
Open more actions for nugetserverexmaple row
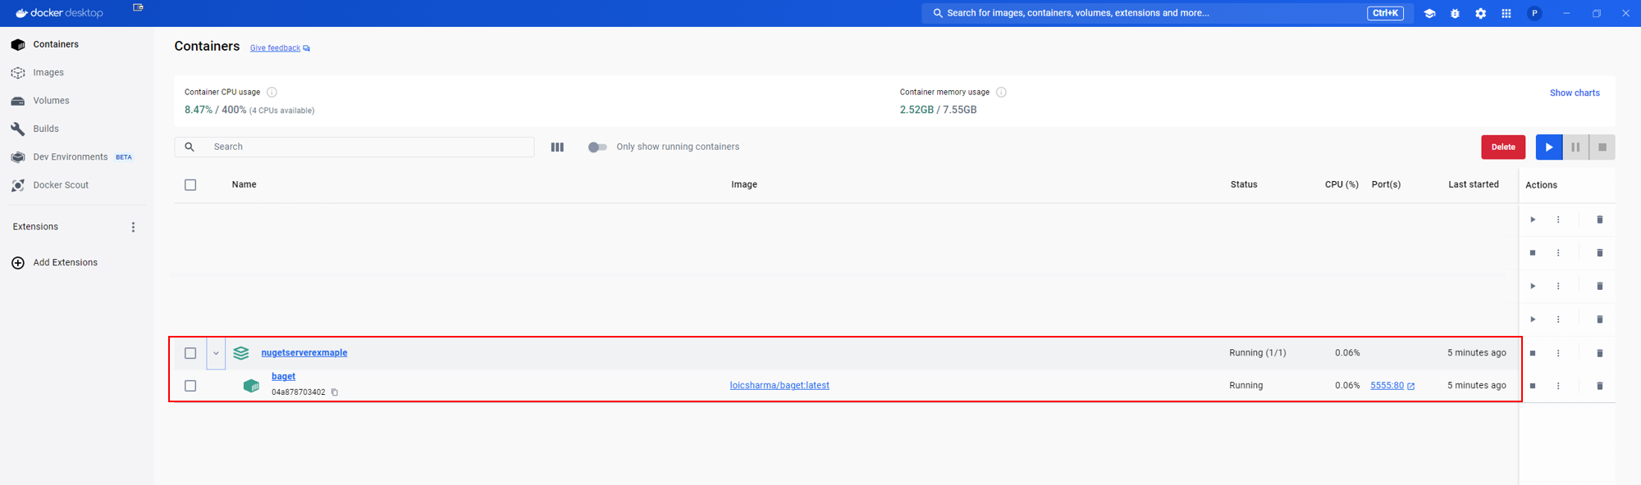[1558, 353]
